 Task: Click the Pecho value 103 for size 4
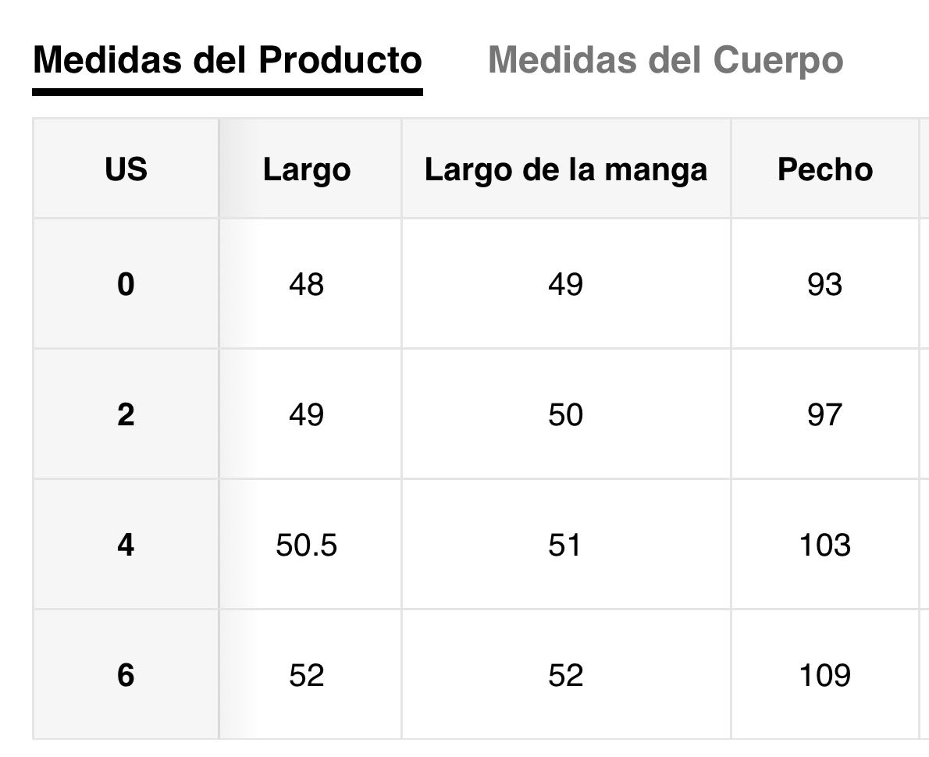pyautogui.click(x=825, y=545)
